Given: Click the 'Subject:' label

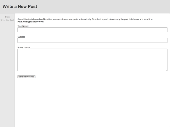Looking at the screenshot, I should (x=21, y=37).
